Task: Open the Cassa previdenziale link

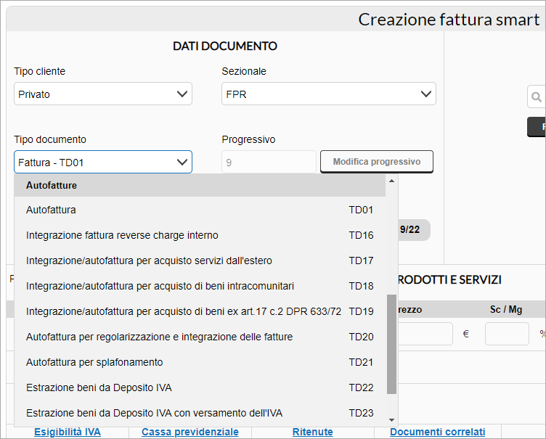Action: pos(190,432)
